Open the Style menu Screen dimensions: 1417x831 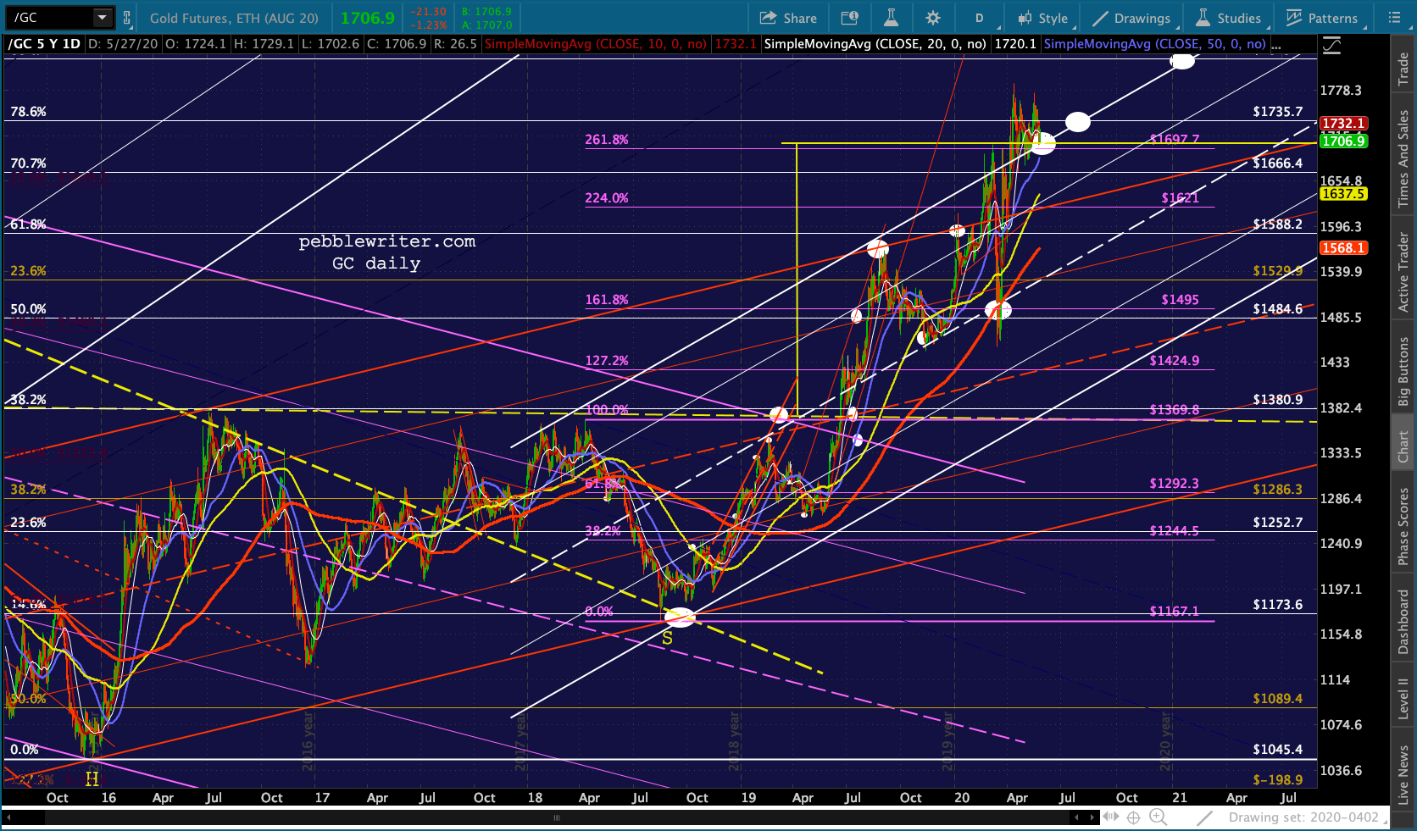(1044, 18)
